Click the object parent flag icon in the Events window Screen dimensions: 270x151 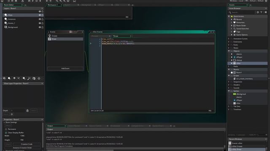pos(71,32)
